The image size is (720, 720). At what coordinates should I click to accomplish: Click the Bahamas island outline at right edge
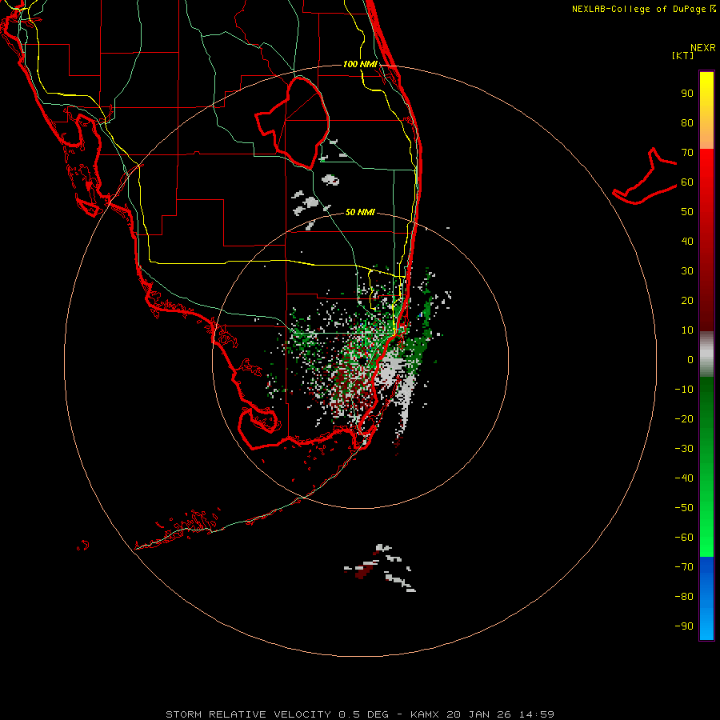645,176
